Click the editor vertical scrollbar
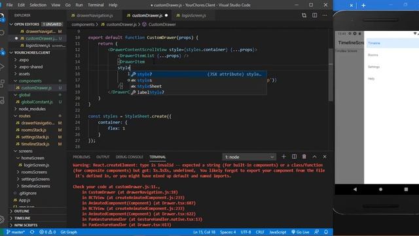The width and height of the screenshot is (419, 236). tap(331, 75)
